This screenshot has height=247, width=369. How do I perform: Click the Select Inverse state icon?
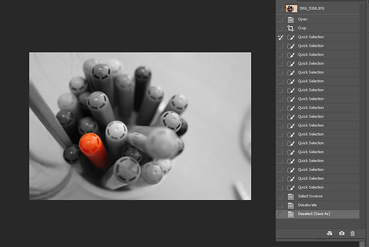point(291,197)
